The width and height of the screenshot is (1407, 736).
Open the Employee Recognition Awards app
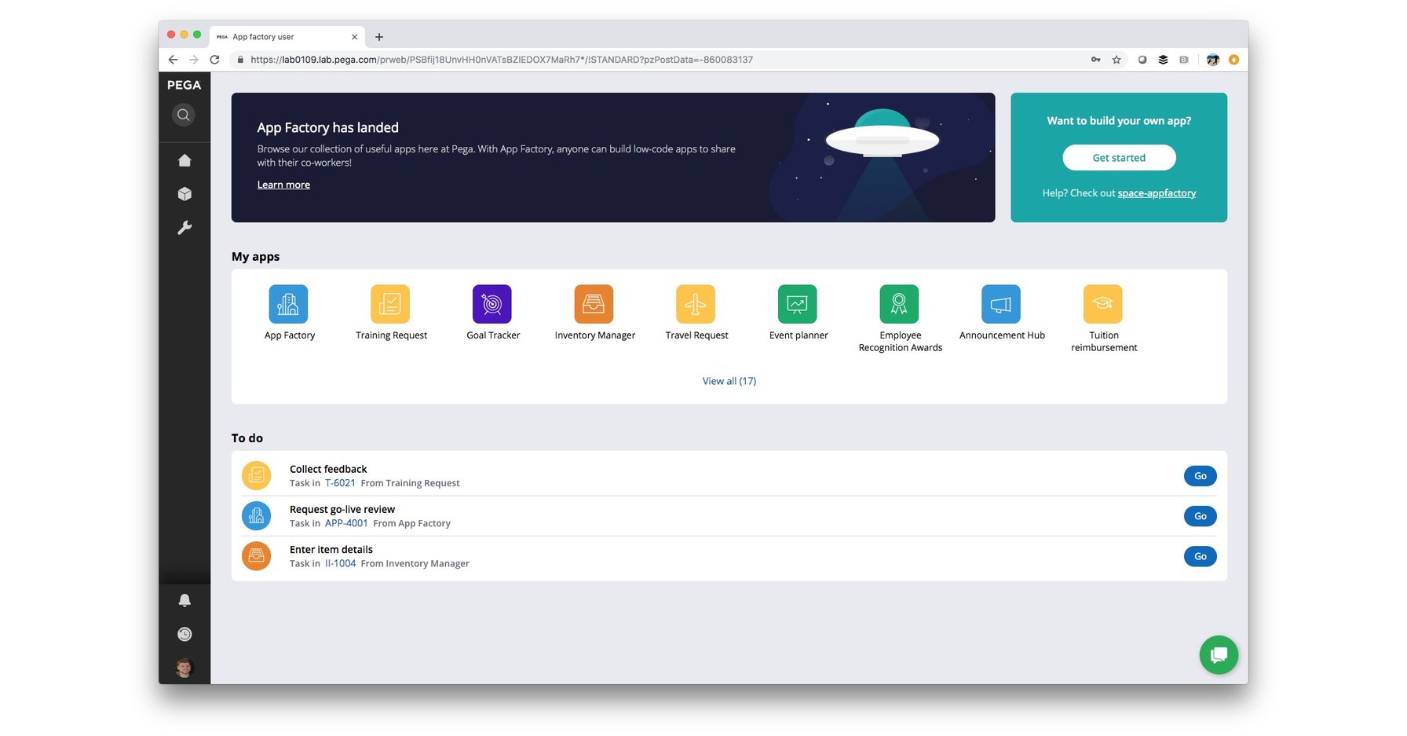point(899,304)
